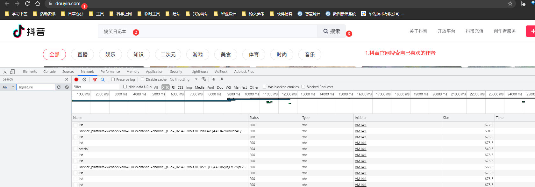Viewport: 535px width, 187px height.
Task: Toggle the network filter funnel icon
Action: point(95,80)
